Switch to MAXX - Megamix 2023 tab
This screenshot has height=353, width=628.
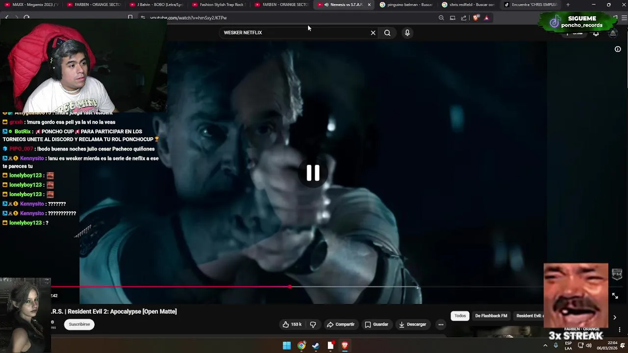tap(32, 4)
